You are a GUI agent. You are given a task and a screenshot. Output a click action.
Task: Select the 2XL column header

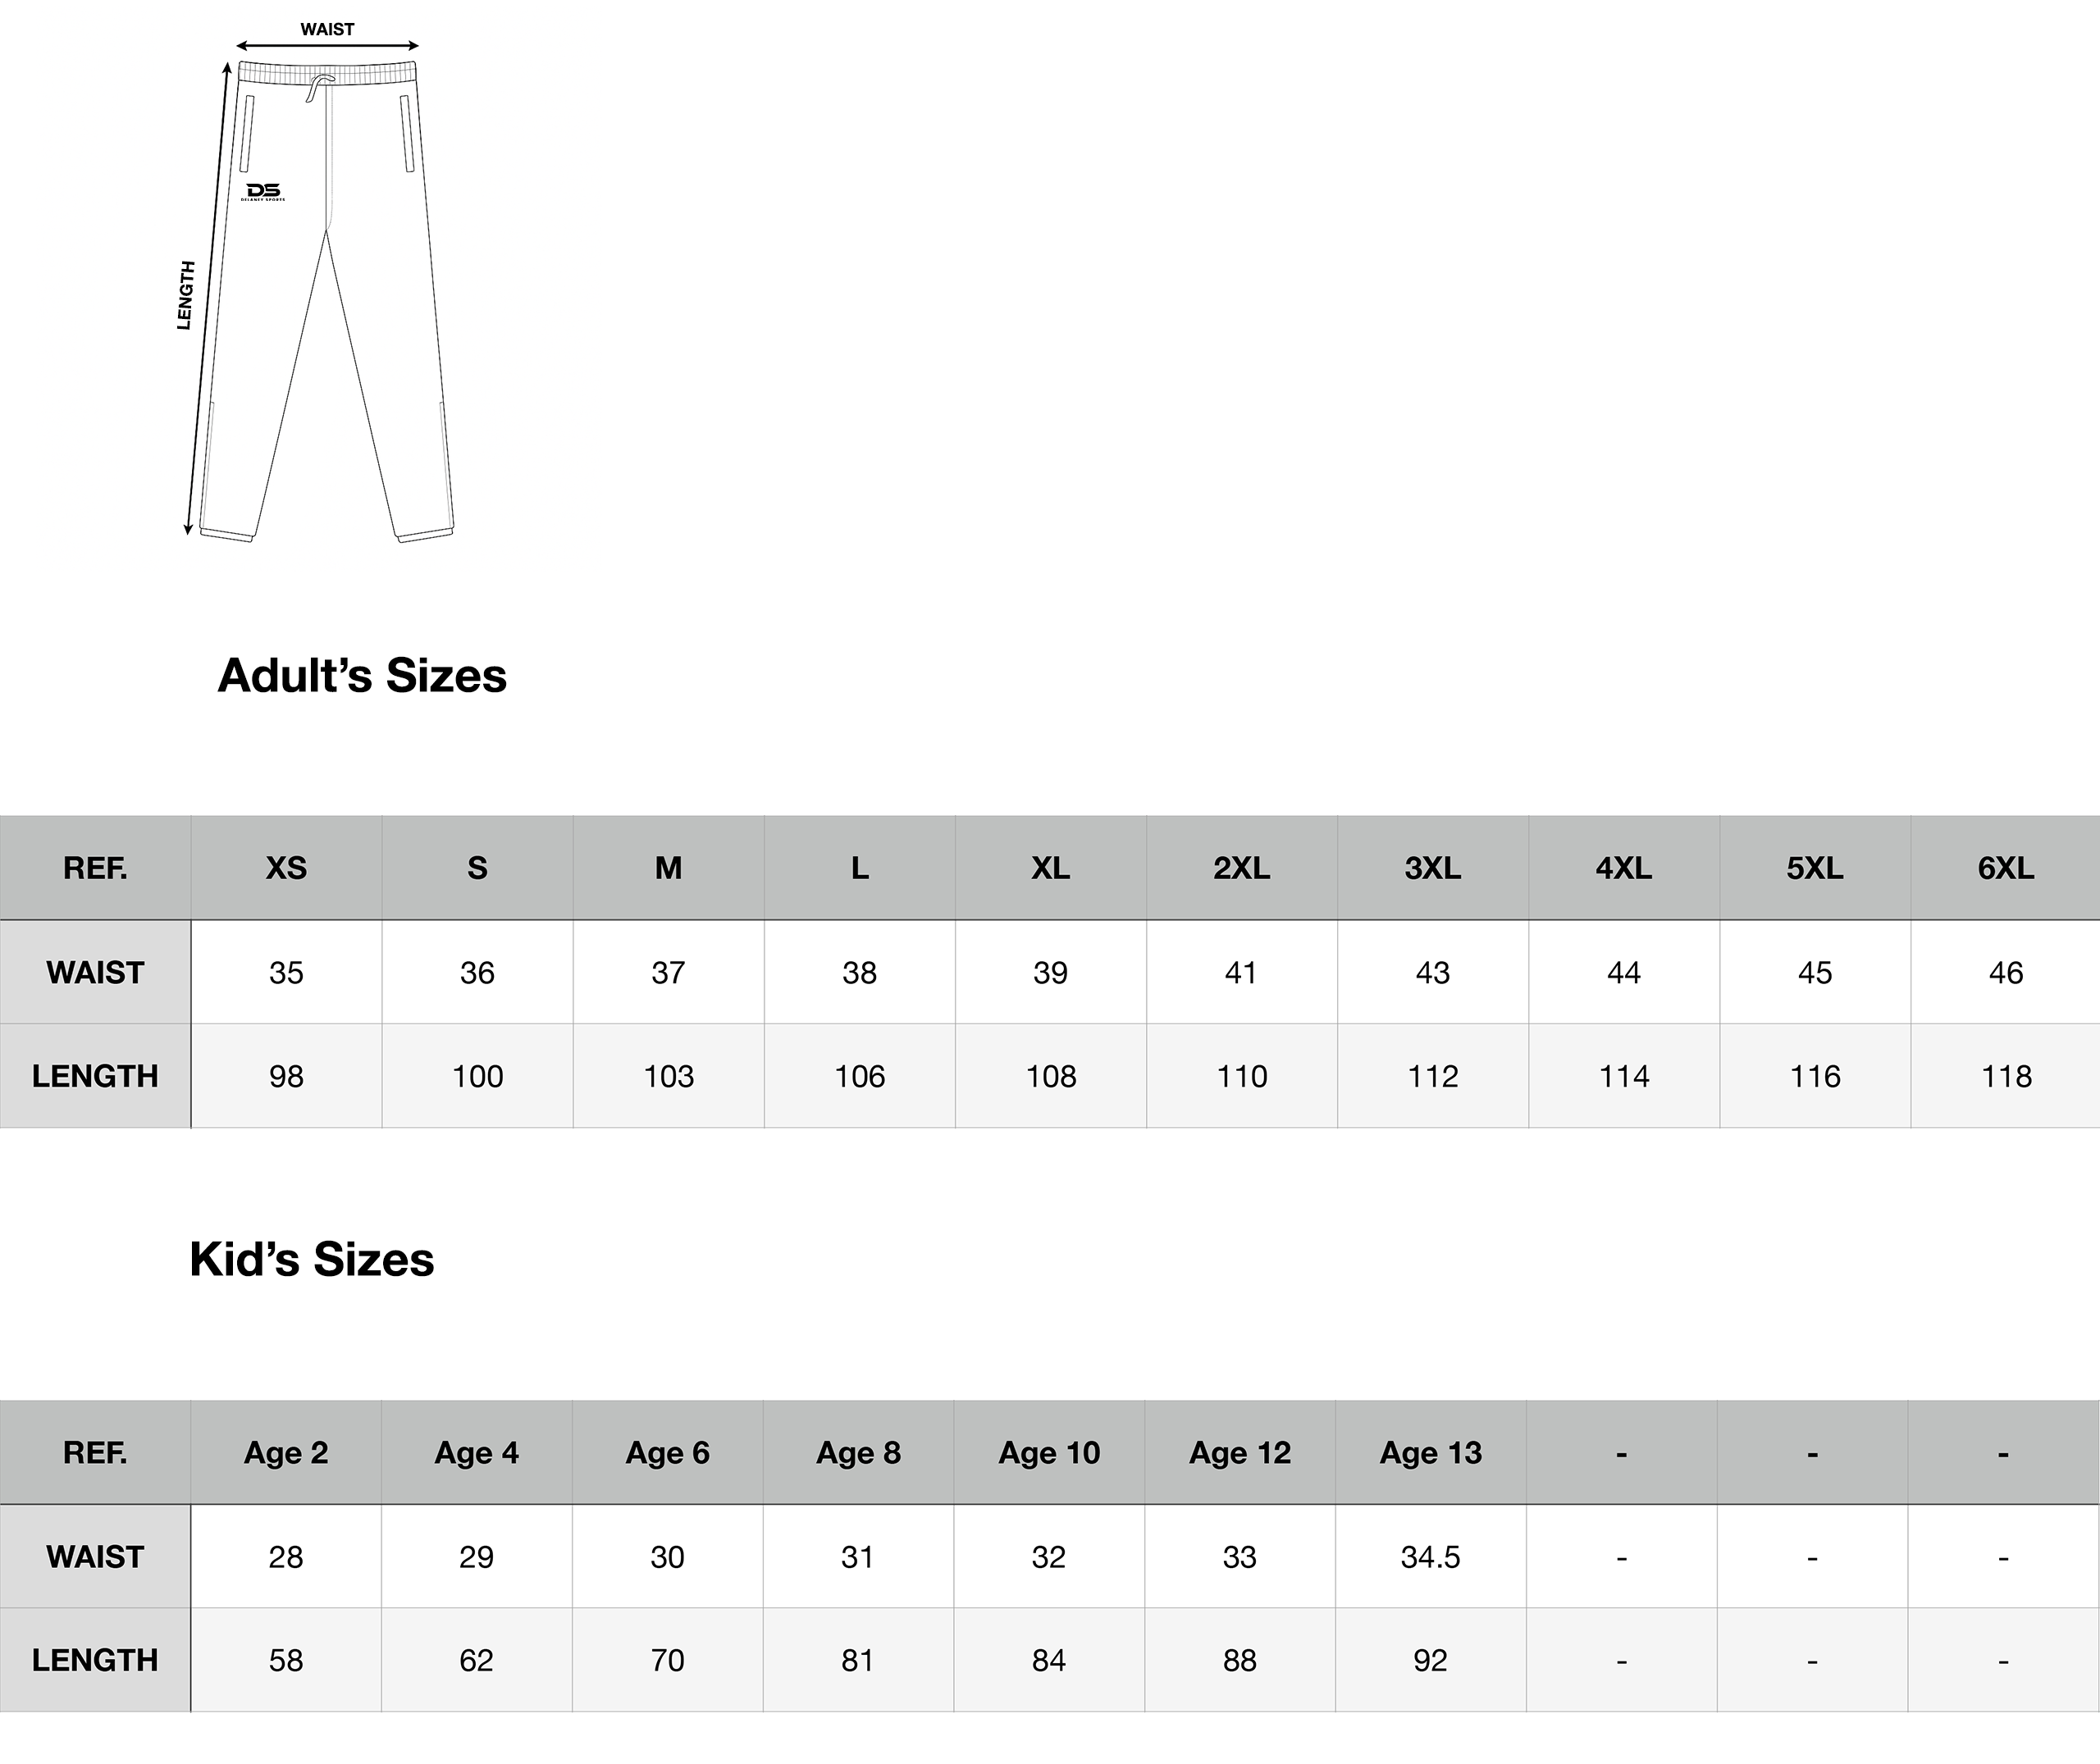[1241, 868]
